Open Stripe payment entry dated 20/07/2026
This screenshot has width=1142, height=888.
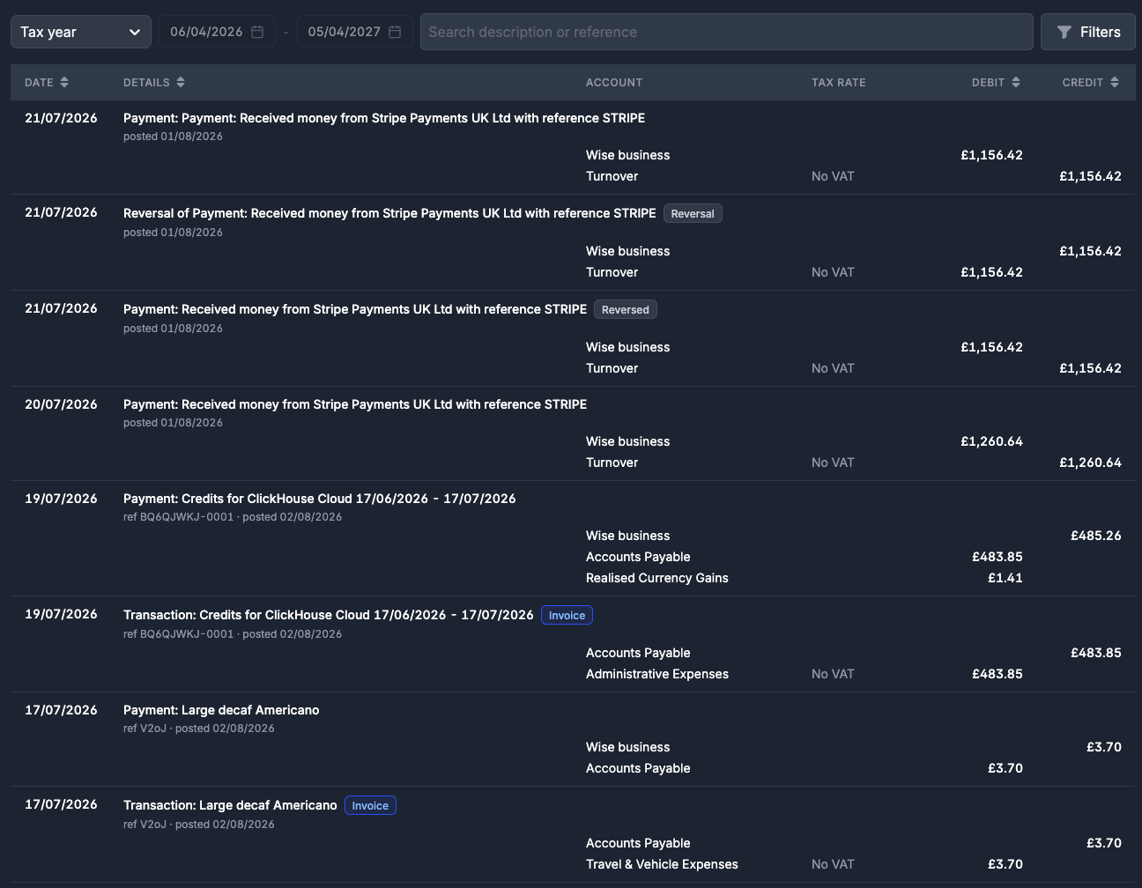coord(355,404)
